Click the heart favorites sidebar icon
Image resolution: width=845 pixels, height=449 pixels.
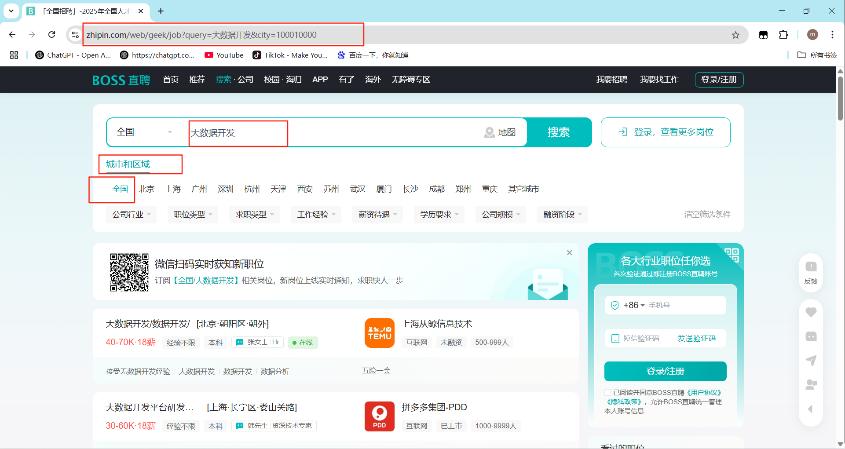[811, 312]
